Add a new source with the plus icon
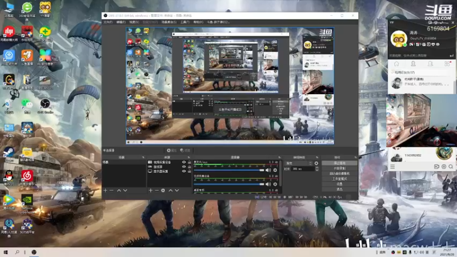 pyautogui.click(x=150, y=190)
